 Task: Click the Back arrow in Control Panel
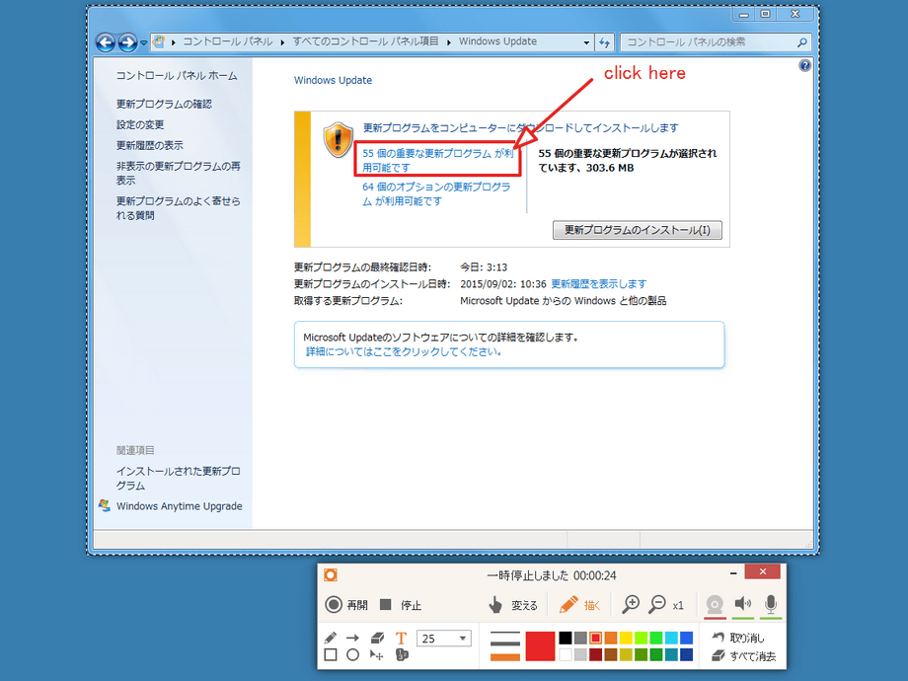106,42
